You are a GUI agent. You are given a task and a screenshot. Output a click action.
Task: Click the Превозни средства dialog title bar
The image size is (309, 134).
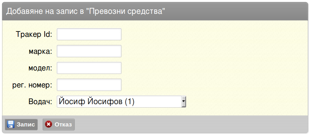point(155,11)
